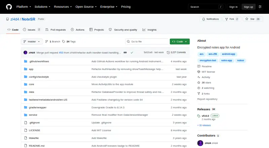
Task: Open the master branch selector
Action: (x=32, y=42)
